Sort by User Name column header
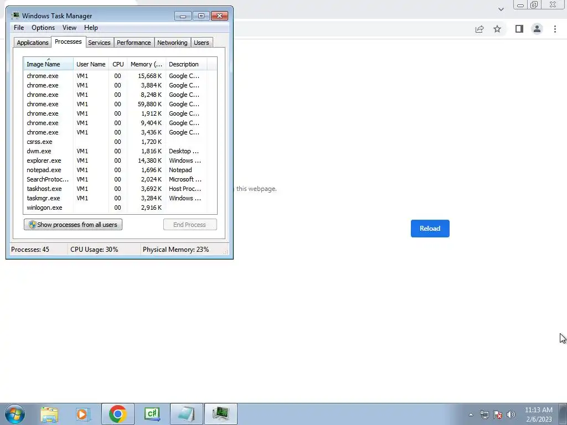567x425 pixels. [x=91, y=64]
